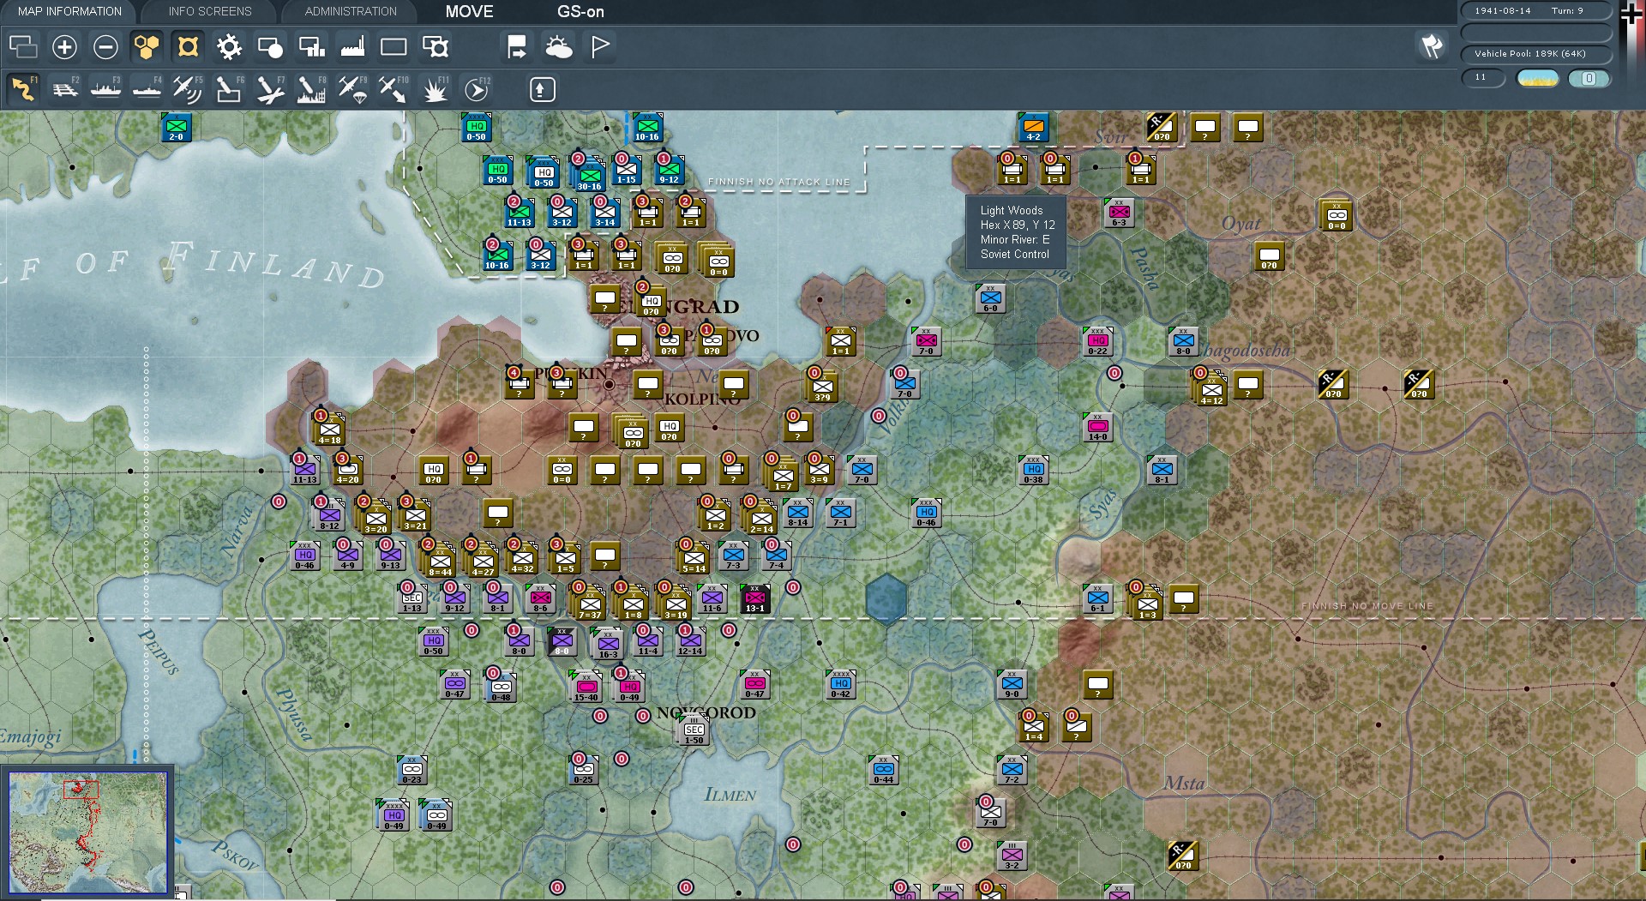Image resolution: width=1646 pixels, height=901 pixels.
Task: Select the black 13-1 unit counter
Action: (754, 598)
